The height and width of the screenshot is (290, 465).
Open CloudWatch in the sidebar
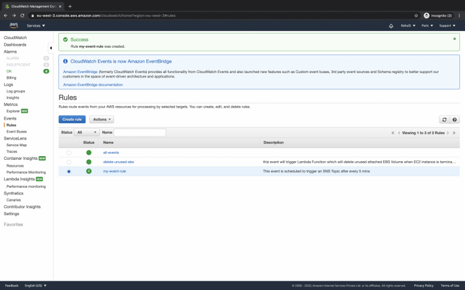pyautogui.click(x=15, y=38)
